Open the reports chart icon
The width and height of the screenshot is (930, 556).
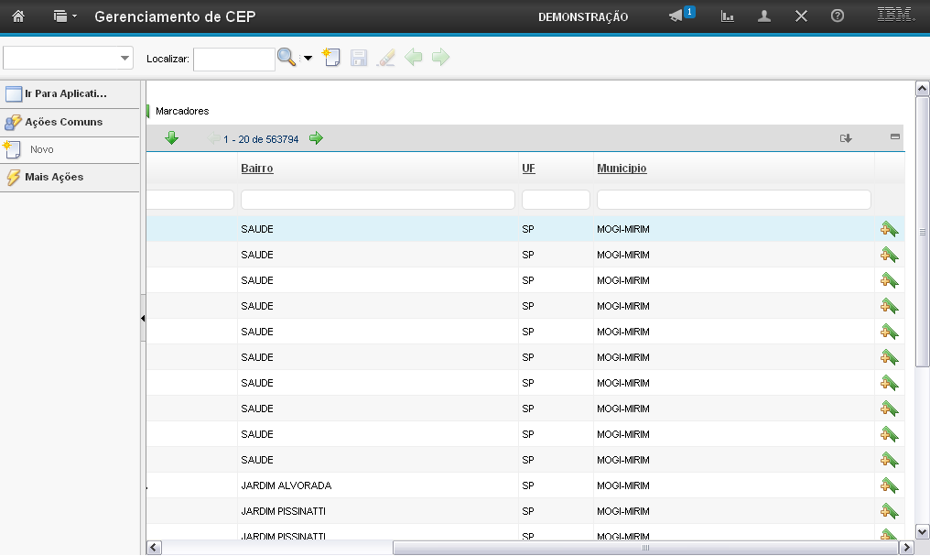[728, 16]
